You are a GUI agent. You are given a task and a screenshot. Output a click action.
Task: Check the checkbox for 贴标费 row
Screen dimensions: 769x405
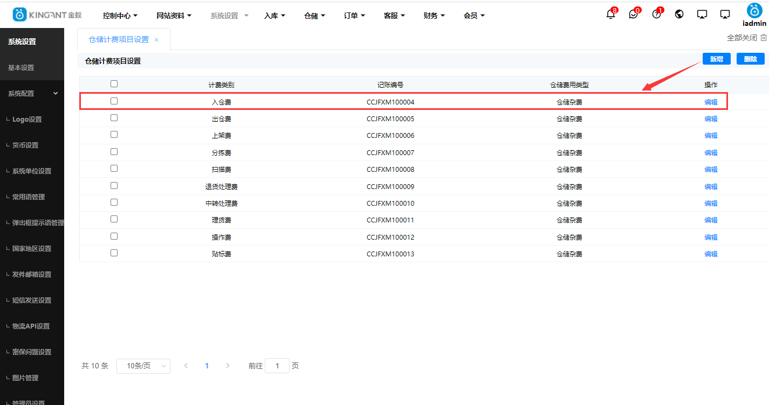coord(114,253)
